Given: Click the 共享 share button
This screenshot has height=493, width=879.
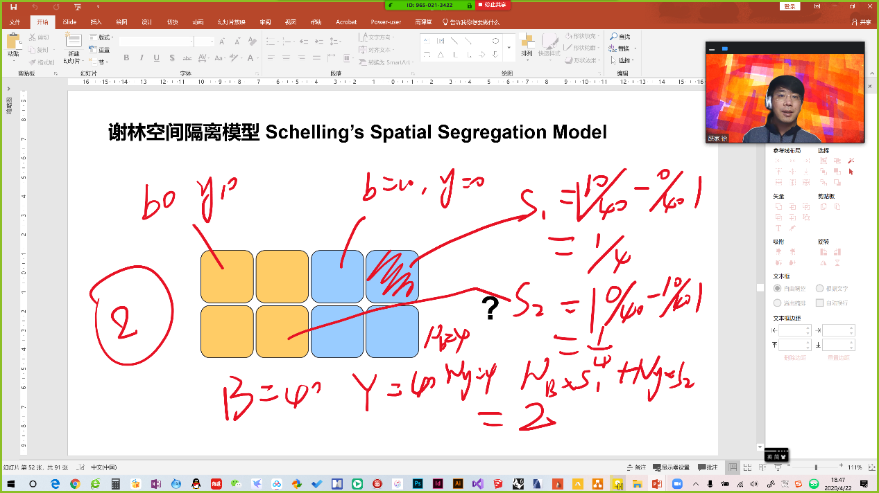Looking at the screenshot, I should [x=861, y=22].
